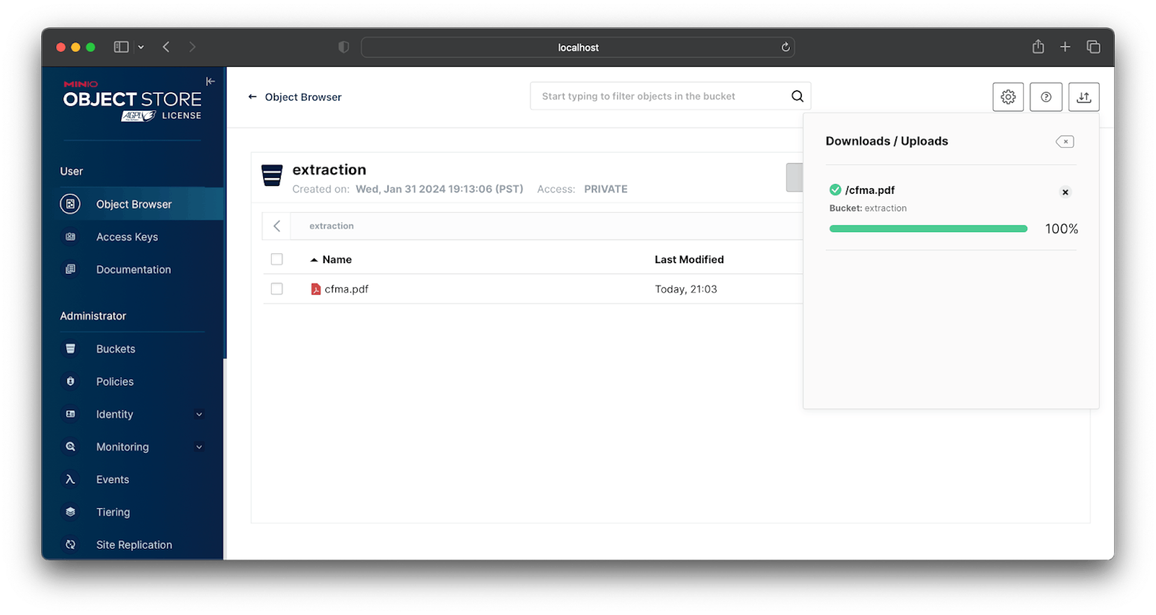This screenshot has width=1156, height=615.
Task: Select the Buckets icon in the sidebar
Action: pos(70,348)
